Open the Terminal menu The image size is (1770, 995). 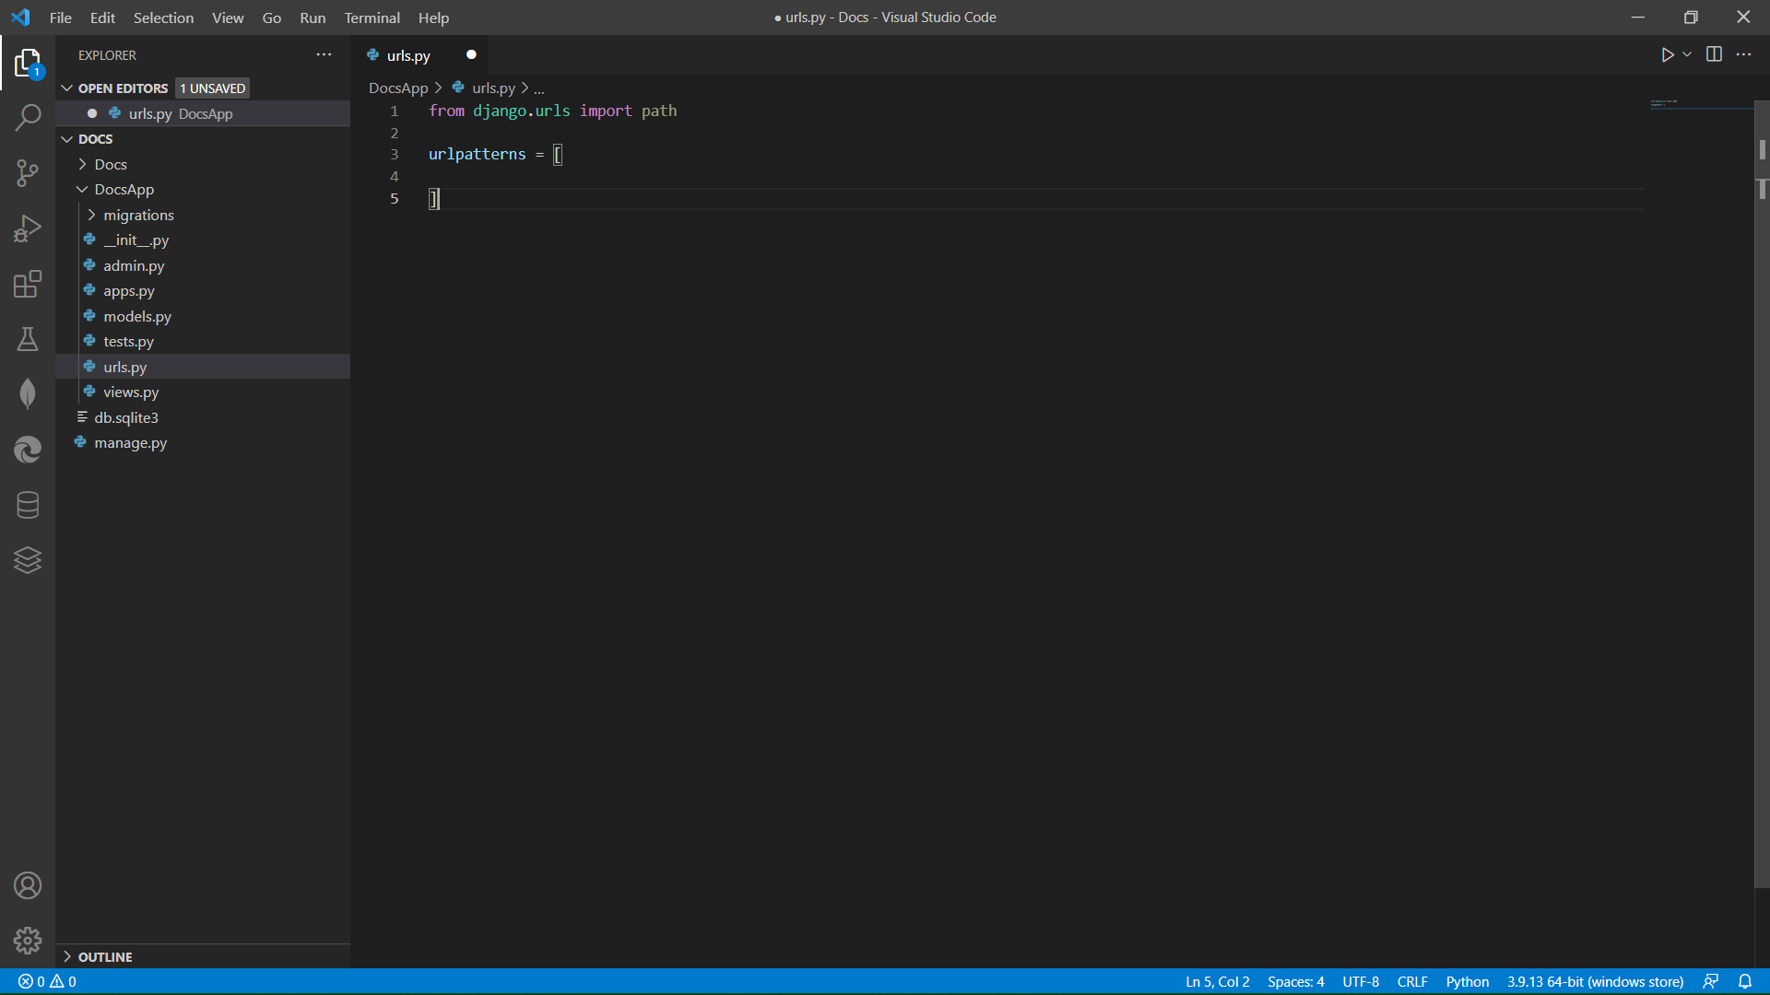372,18
